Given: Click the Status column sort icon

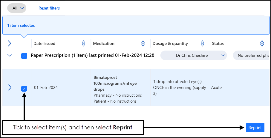Looking at the screenshot, I should coord(262,43).
